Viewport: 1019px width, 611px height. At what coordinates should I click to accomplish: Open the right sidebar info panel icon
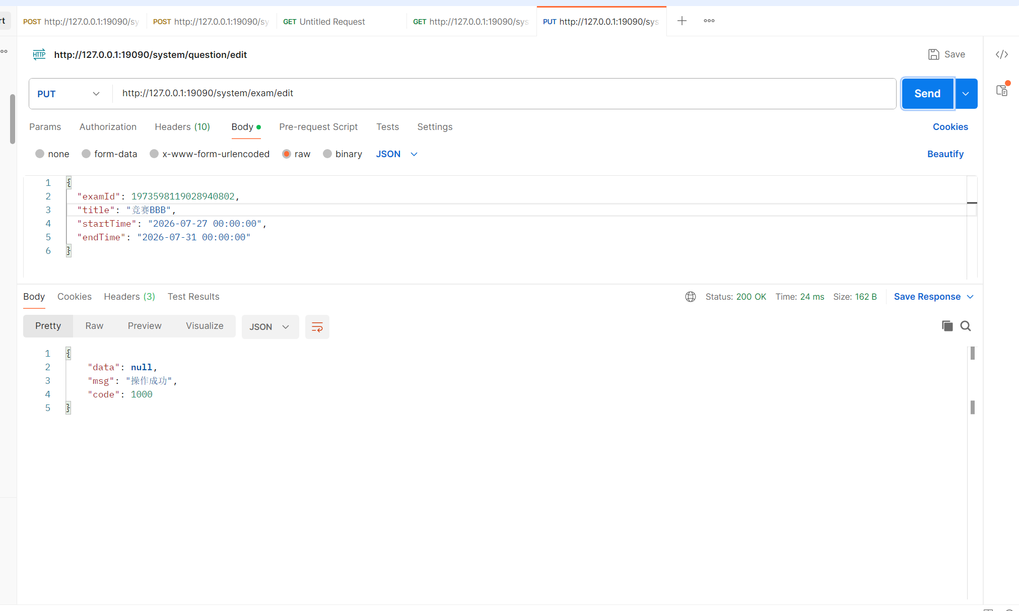pos(1001,90)
